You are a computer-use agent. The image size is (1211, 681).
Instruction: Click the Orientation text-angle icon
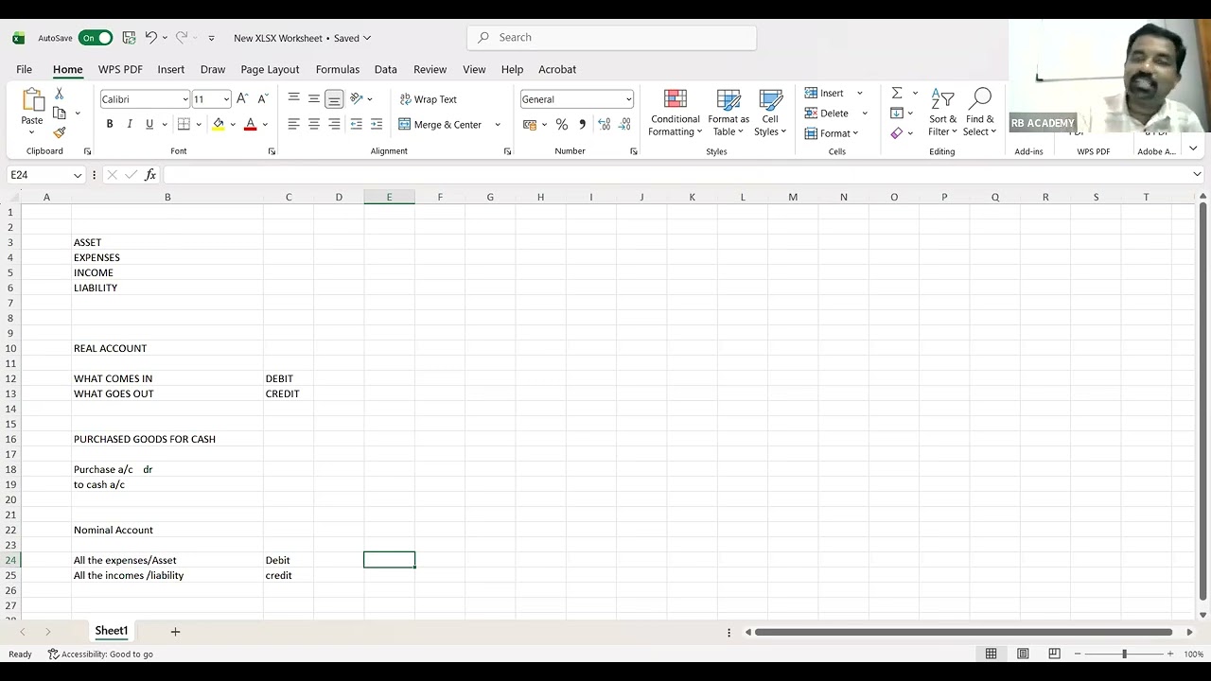click(x=357, y=98)
